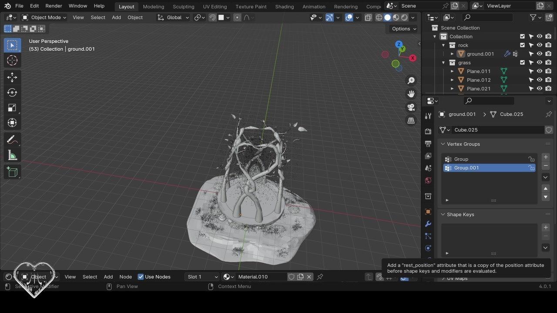Click the Cube.025 mesh name field
The width and height of the screenshot is (557, 313).
499,130
